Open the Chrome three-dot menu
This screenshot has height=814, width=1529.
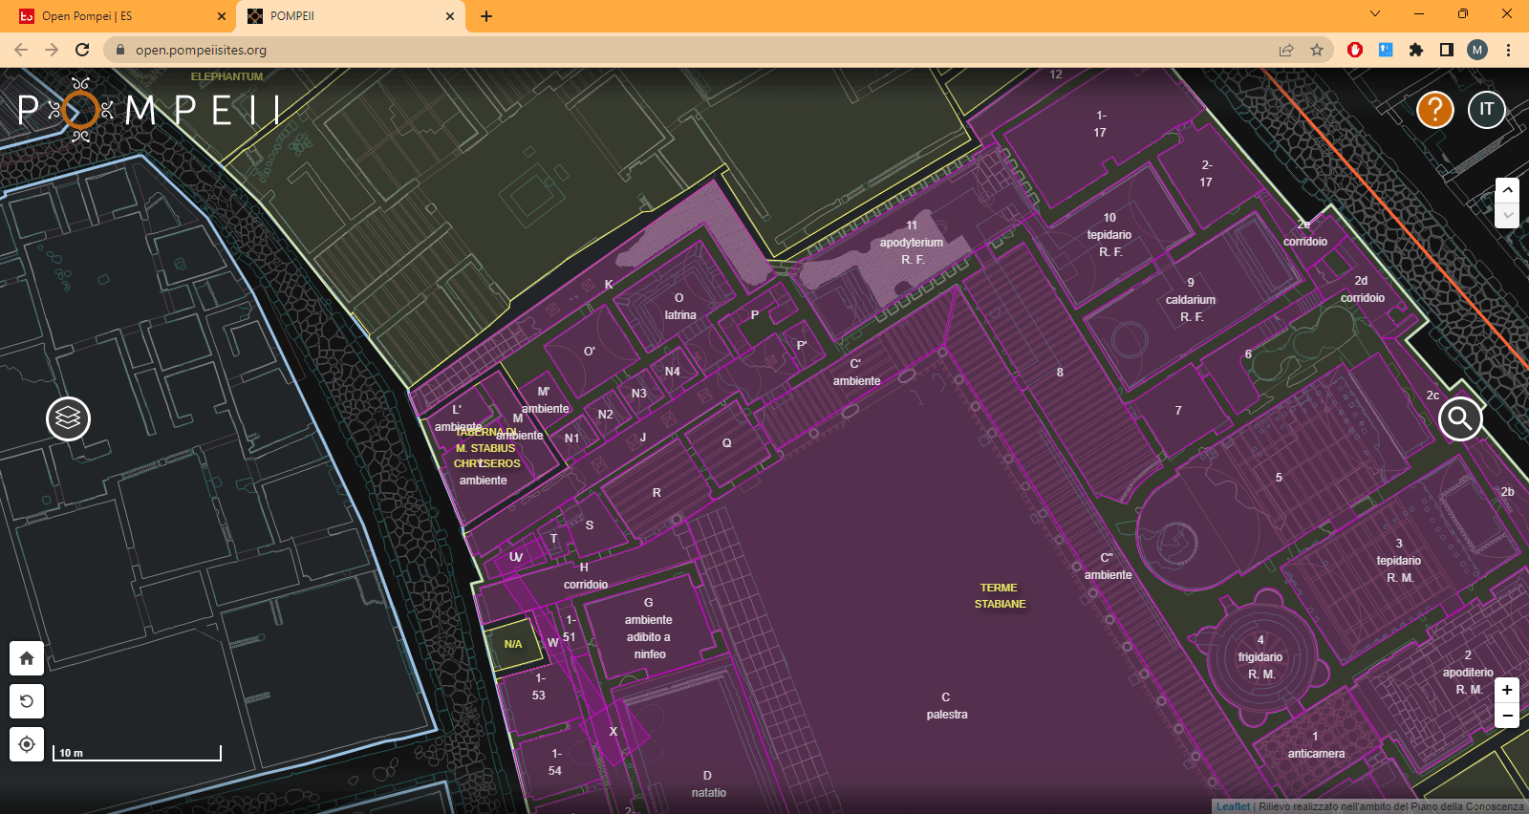pos(1508,50)
